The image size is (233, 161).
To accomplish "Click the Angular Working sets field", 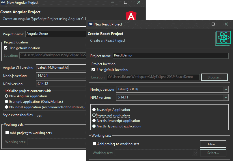I will tap(57, 142).
